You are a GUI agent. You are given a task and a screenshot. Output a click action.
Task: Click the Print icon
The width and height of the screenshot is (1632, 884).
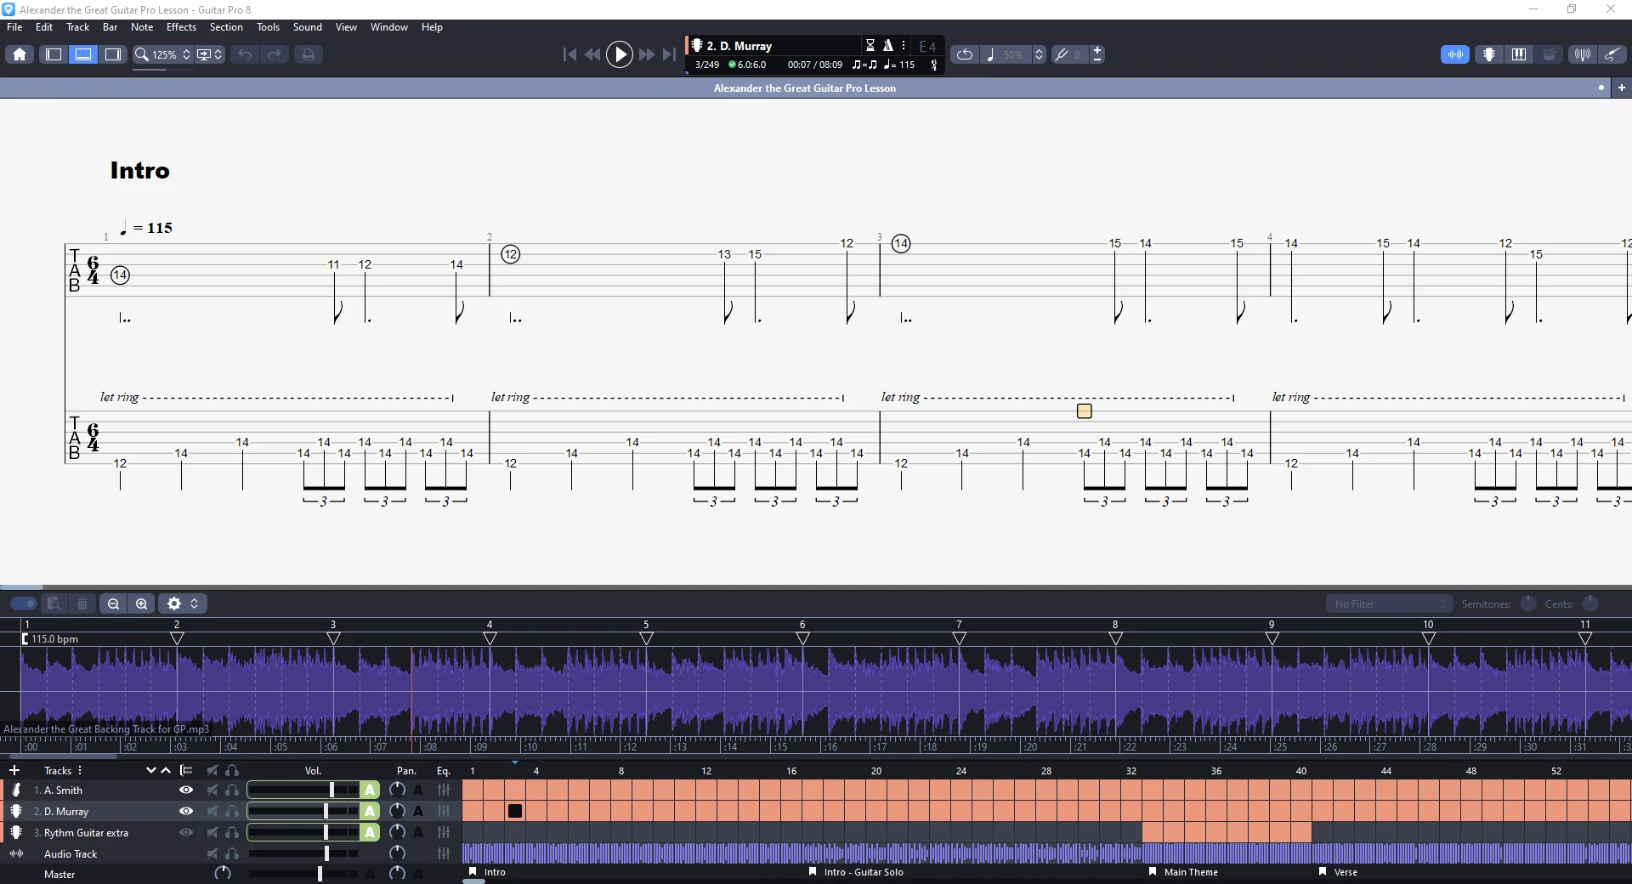click(x=308, y=54)
